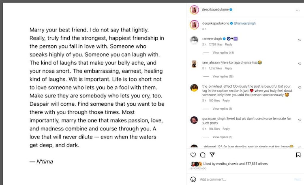Share the post via the paper plane icon
The image size is (304, 185).
(x=211, y=155)
